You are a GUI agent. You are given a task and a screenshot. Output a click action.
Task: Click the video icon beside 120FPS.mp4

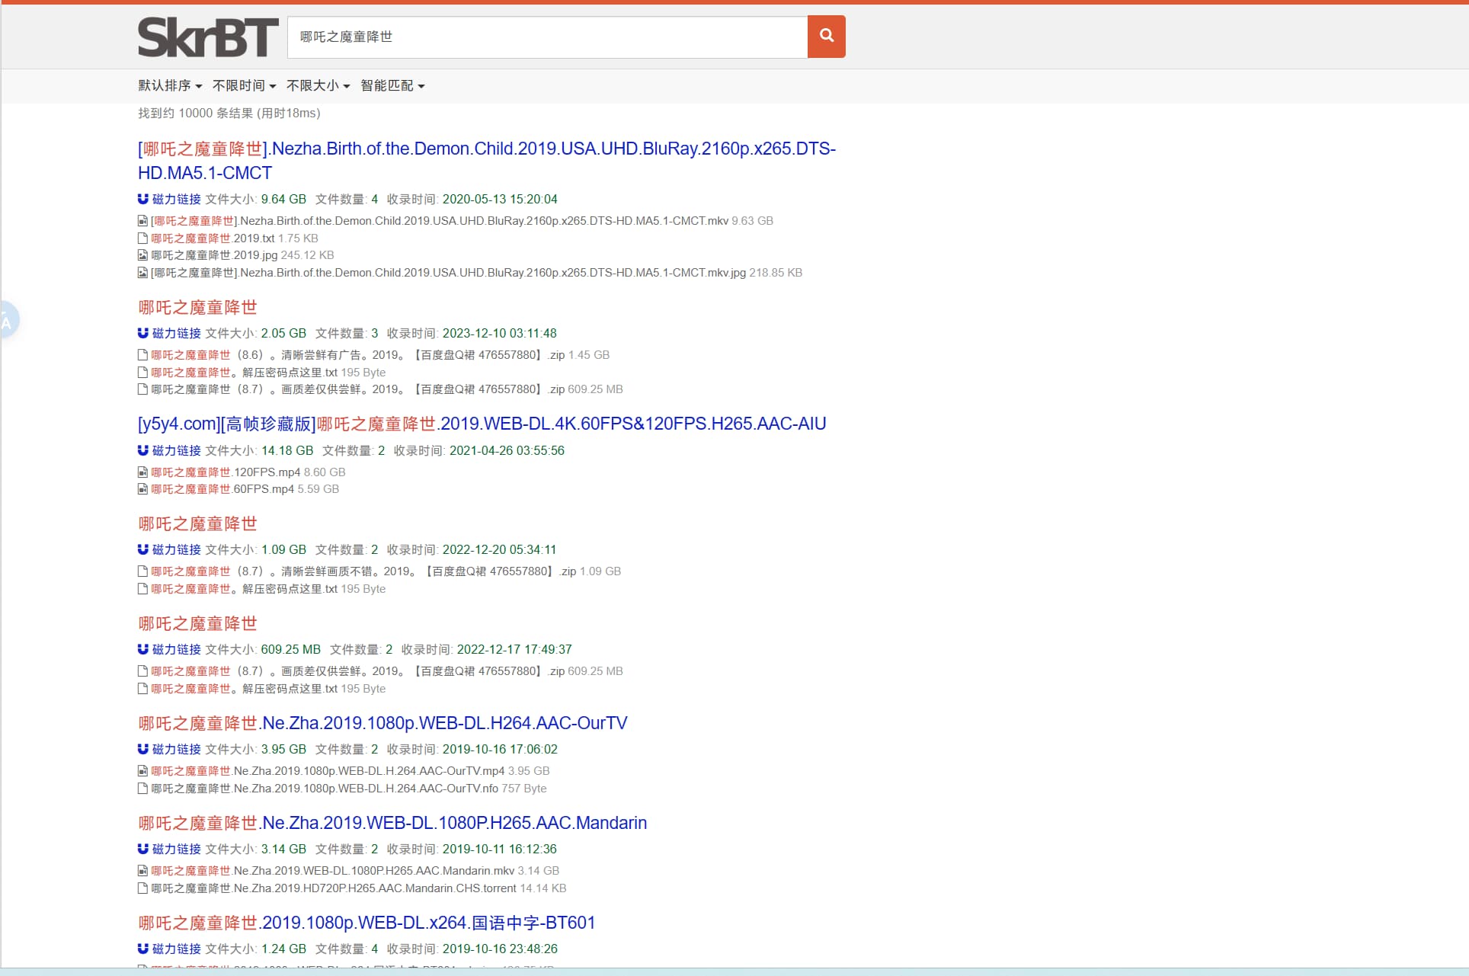click(142, 472)
